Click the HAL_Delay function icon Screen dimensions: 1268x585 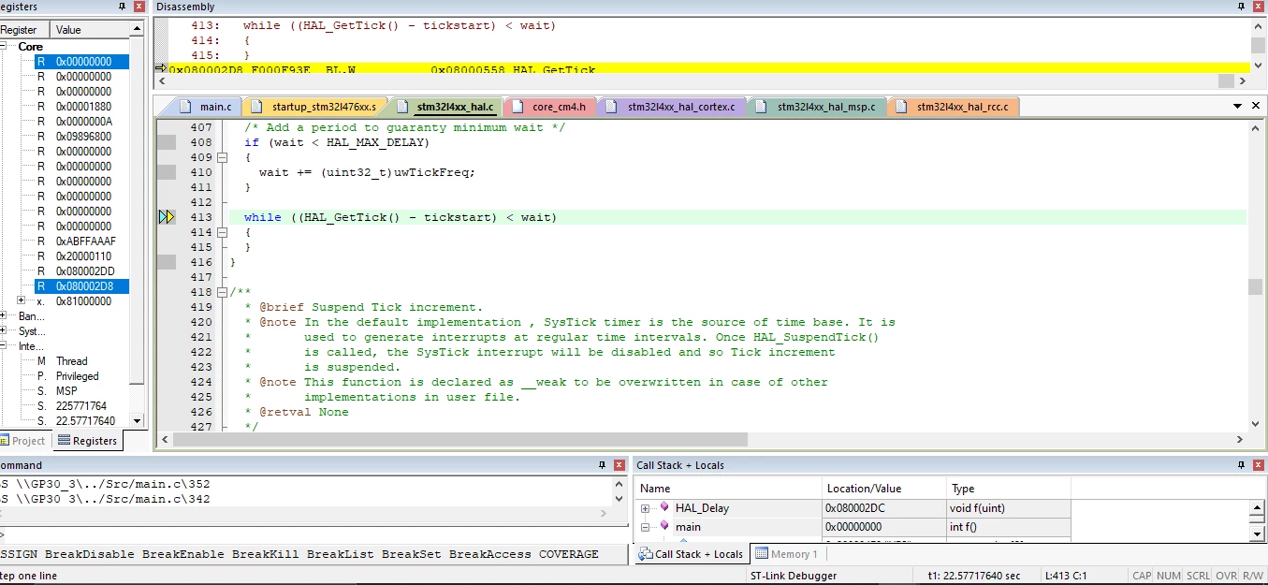(664, 507)
